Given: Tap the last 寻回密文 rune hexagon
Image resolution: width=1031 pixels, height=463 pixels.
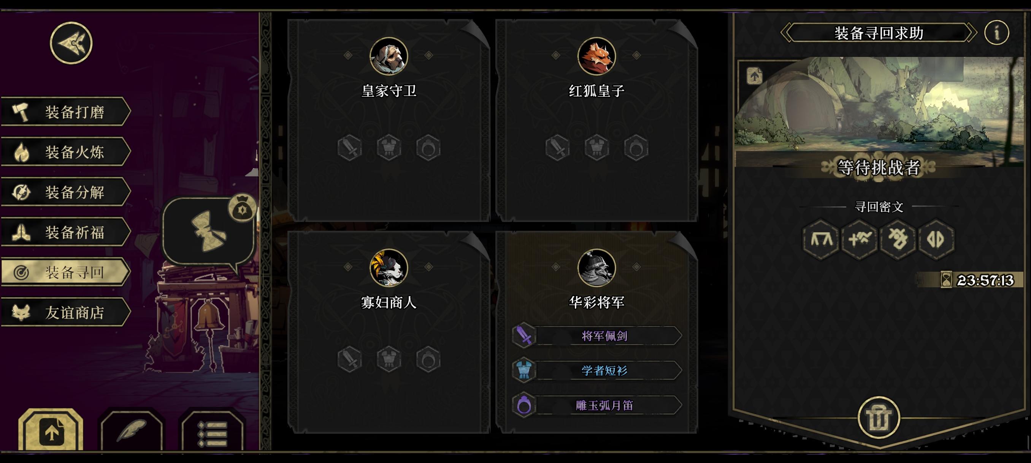Looking at the screenshot, I should 936,239.
